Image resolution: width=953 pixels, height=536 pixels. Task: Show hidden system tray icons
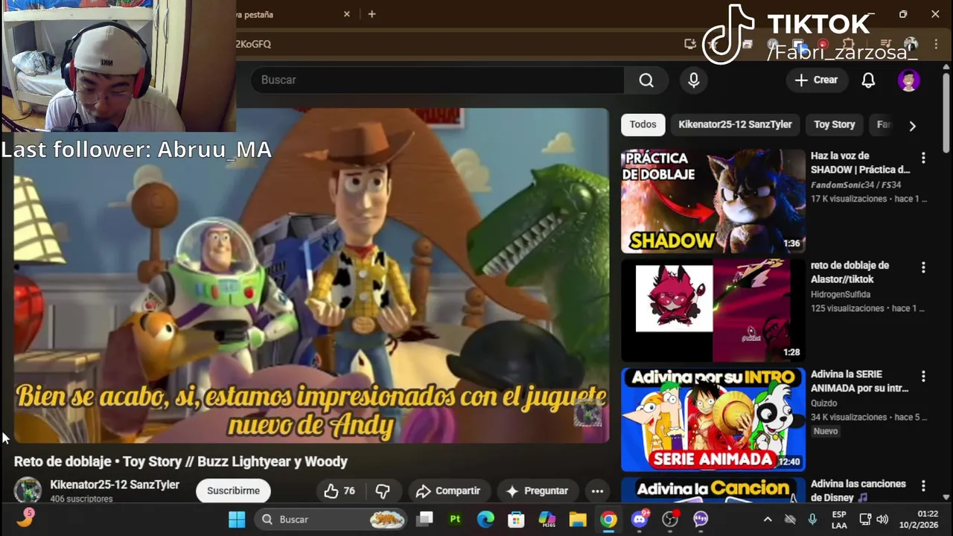point(768,519)
